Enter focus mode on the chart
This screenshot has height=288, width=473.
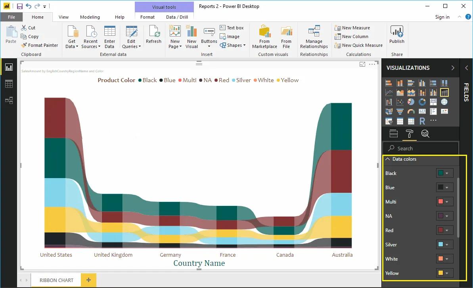point(362,64)
